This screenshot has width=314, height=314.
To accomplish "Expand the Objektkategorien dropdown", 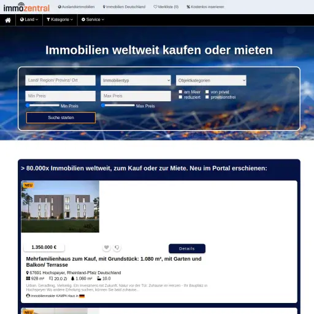I will pos(211,80).
